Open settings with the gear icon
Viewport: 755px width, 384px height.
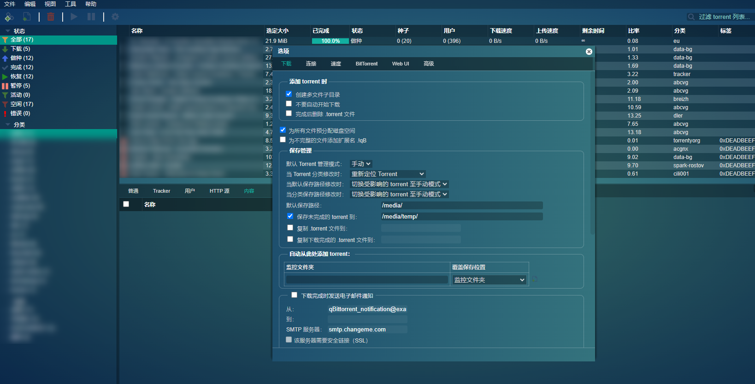tap(115, 17)
